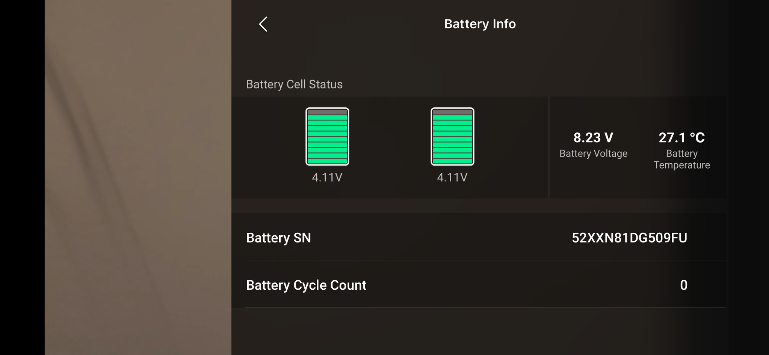Click the Battery Info title
The height and width of the screenshot is (355, 769).
(480, 24)
